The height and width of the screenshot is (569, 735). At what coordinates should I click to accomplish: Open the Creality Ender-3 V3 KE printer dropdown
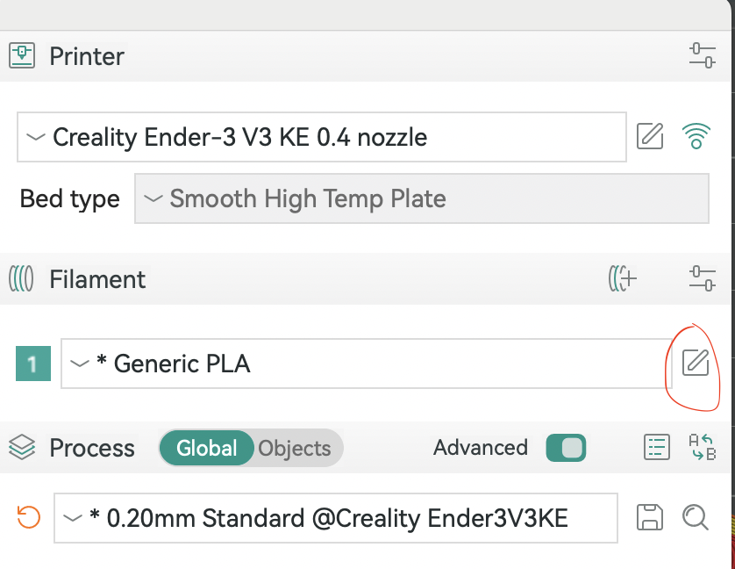coord(321,137)
